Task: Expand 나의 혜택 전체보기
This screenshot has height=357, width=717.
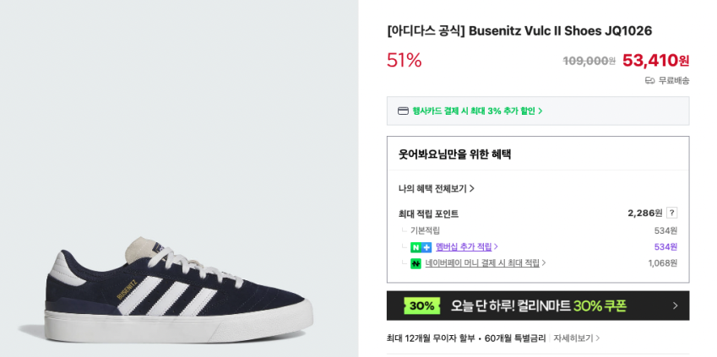Action: pyautogui.click(x=437, y=188)
